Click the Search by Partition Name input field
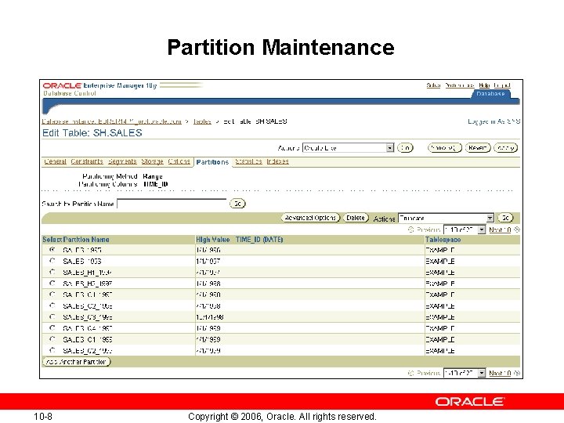The width and height of the screenshot is (564, 423). point(172,204)
